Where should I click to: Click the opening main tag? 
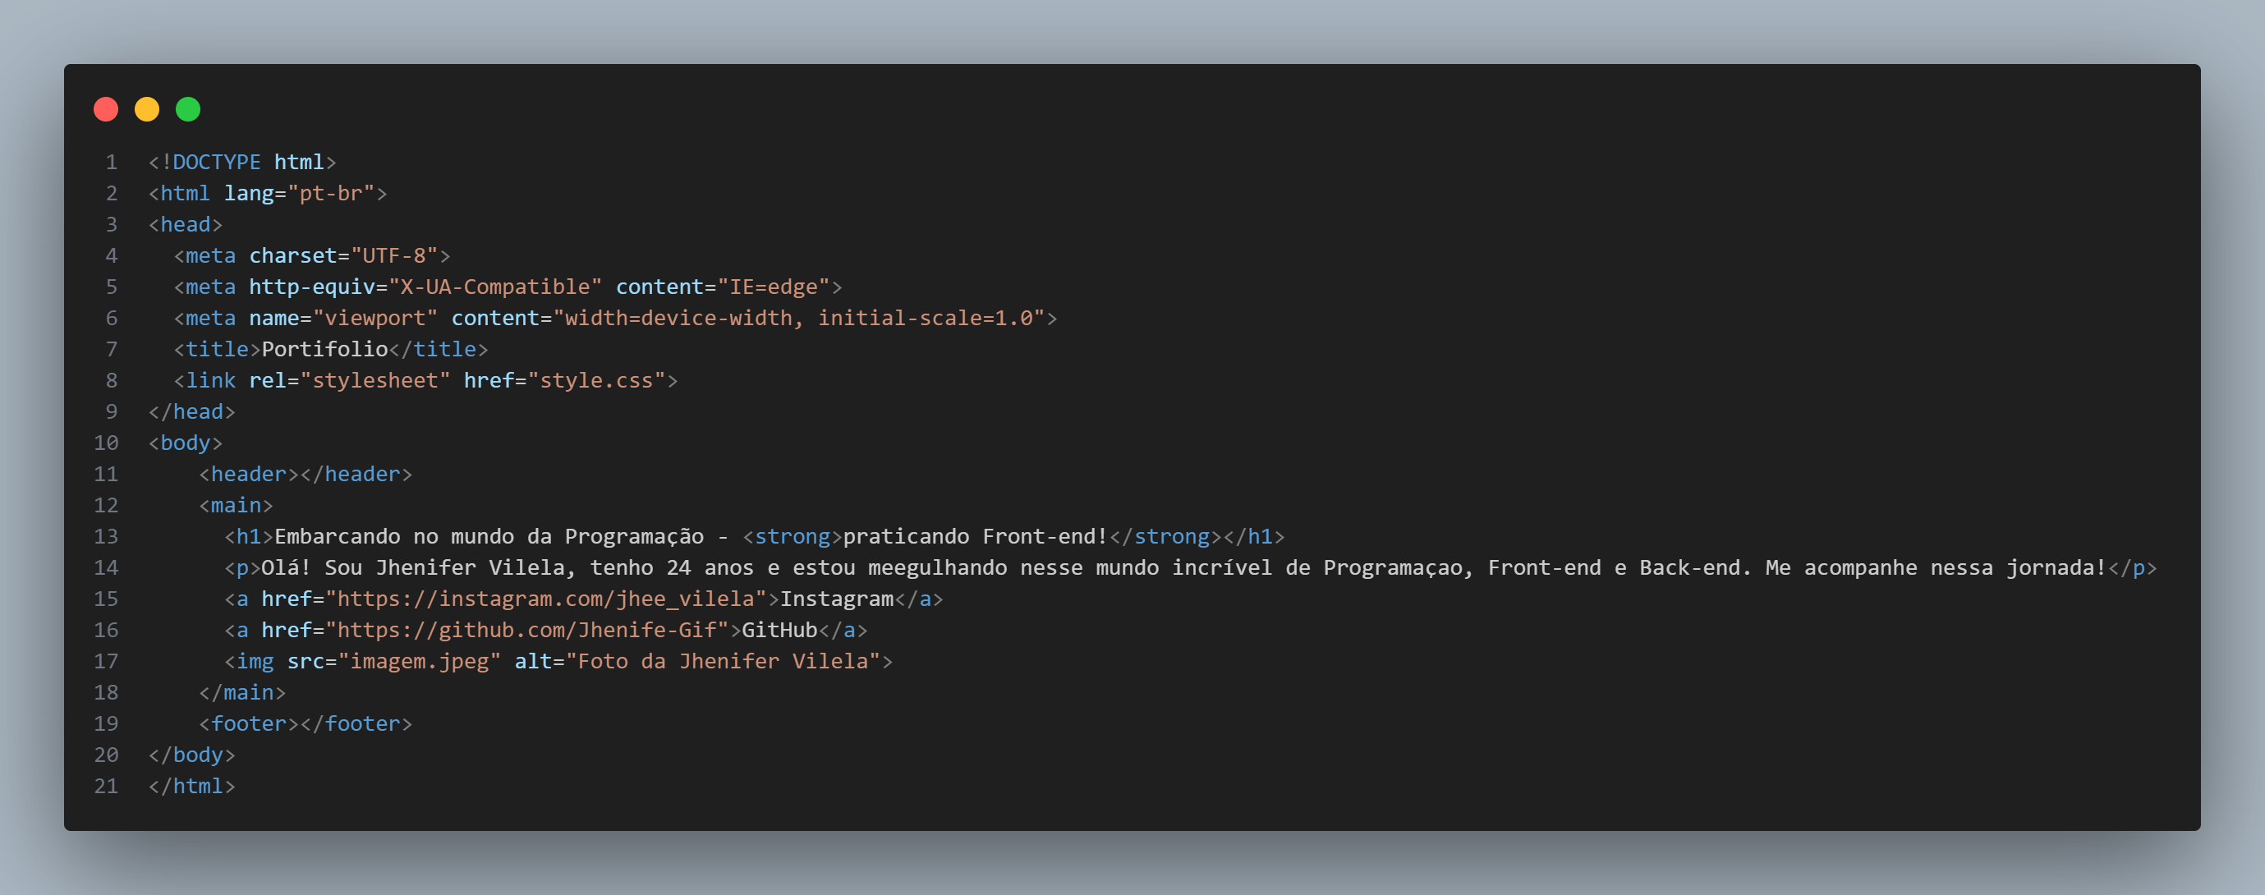tap(236, 506)
